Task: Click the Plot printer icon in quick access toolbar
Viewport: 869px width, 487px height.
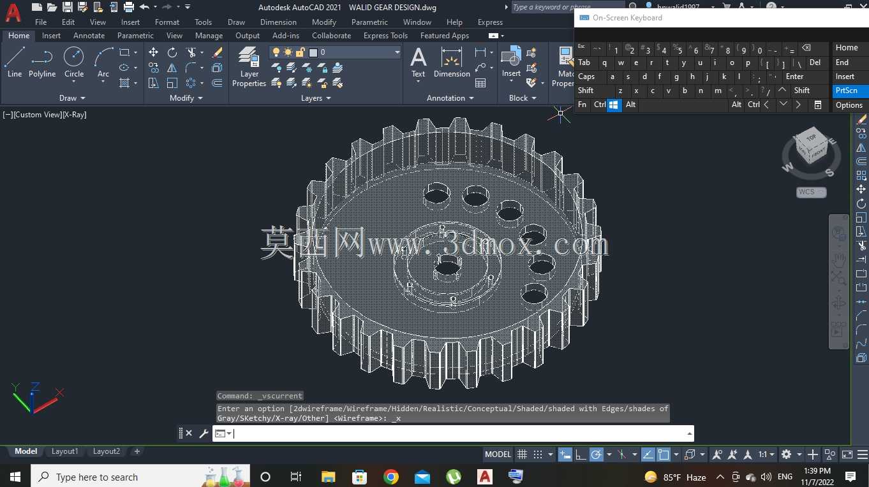Action: pyautogui.click(x=128, y=7)
